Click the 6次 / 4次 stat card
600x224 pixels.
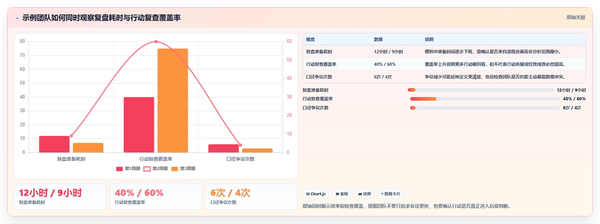pos(251,196)
